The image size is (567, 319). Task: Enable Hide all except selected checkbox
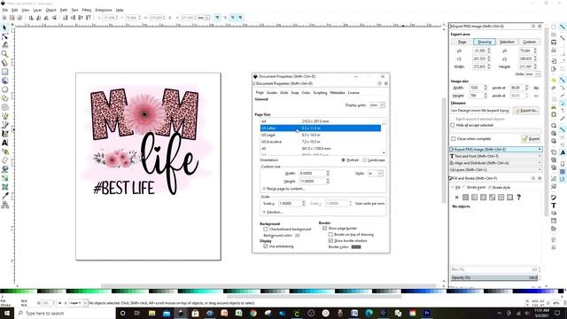pyautogui.click(x=453, y=125)
